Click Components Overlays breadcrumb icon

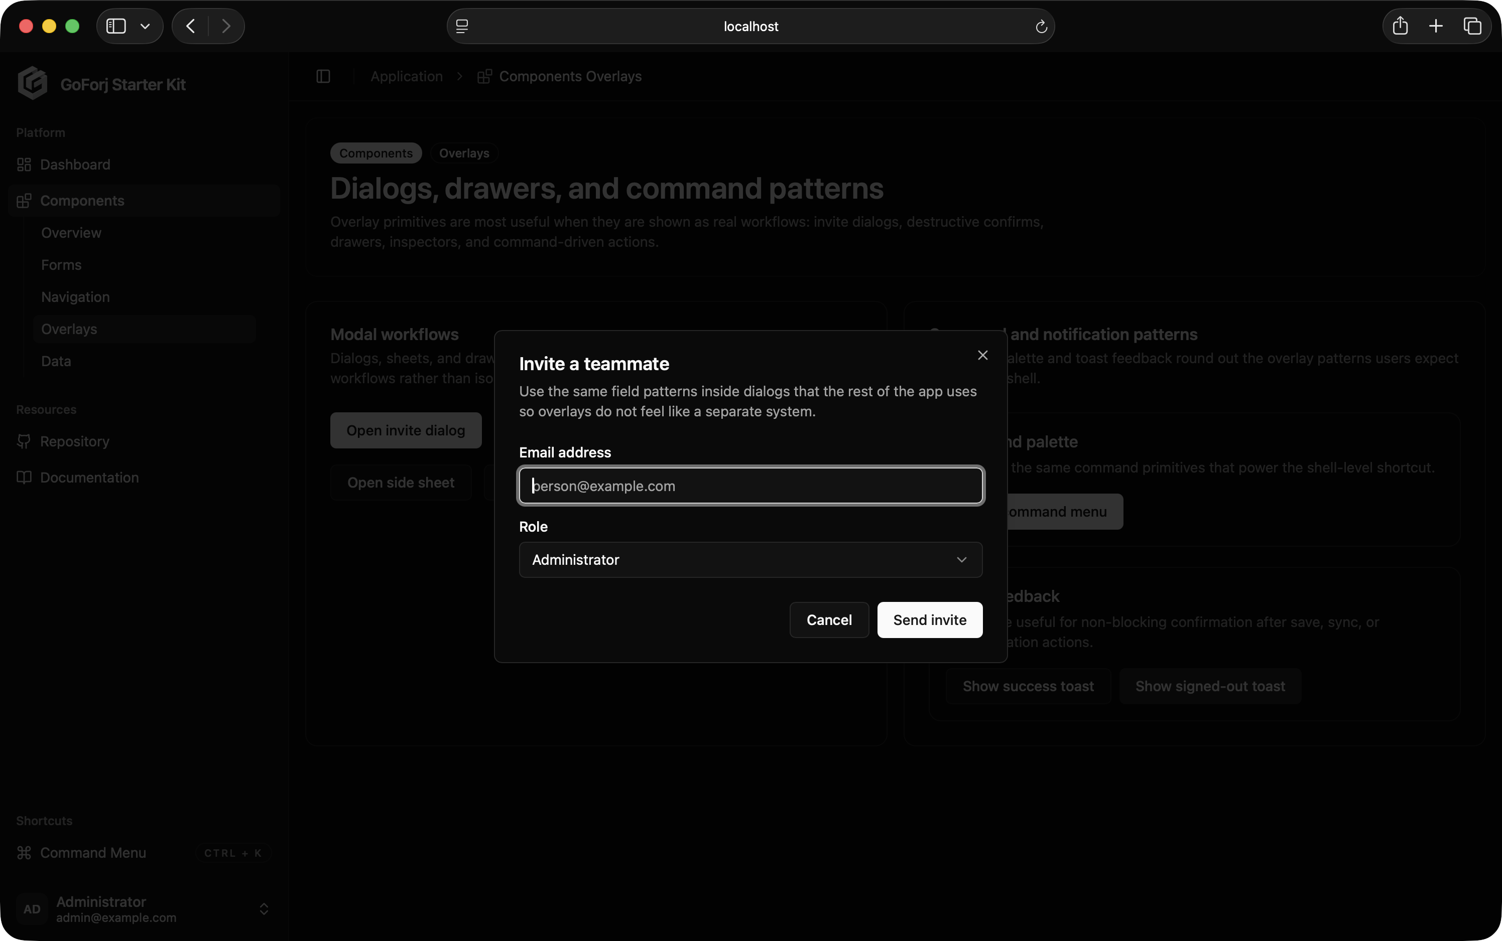pyautogui.click(x=484, y=77)
